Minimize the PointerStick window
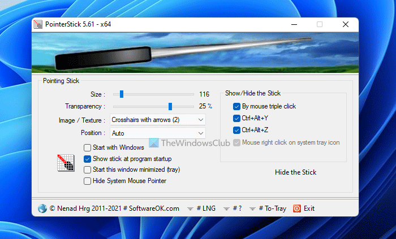 [294, 24]
